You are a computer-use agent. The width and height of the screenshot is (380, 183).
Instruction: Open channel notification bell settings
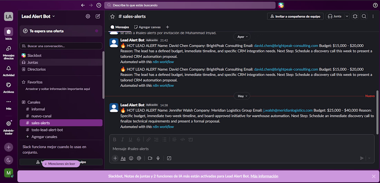[355, 17]
